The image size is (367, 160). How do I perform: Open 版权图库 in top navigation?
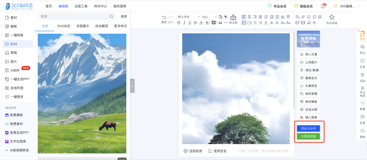click(x=120, y=6)
